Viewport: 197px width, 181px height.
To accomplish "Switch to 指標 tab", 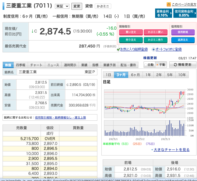I will tap(95, 65).
